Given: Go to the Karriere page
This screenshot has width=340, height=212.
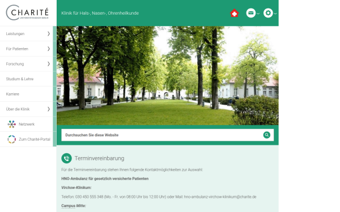Looking at the screenshot, I should point(12,94).
